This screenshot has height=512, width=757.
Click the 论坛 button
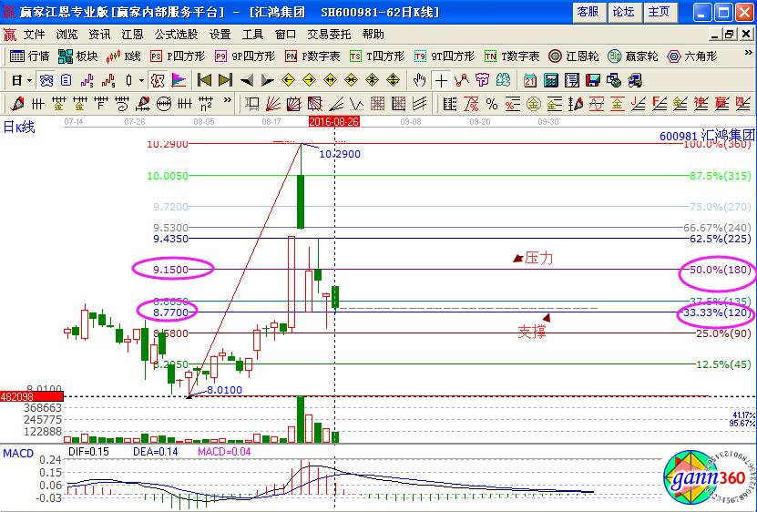coord(623,12)
